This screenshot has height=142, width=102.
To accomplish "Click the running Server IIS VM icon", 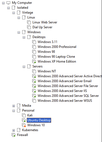I will click(34, 91).
